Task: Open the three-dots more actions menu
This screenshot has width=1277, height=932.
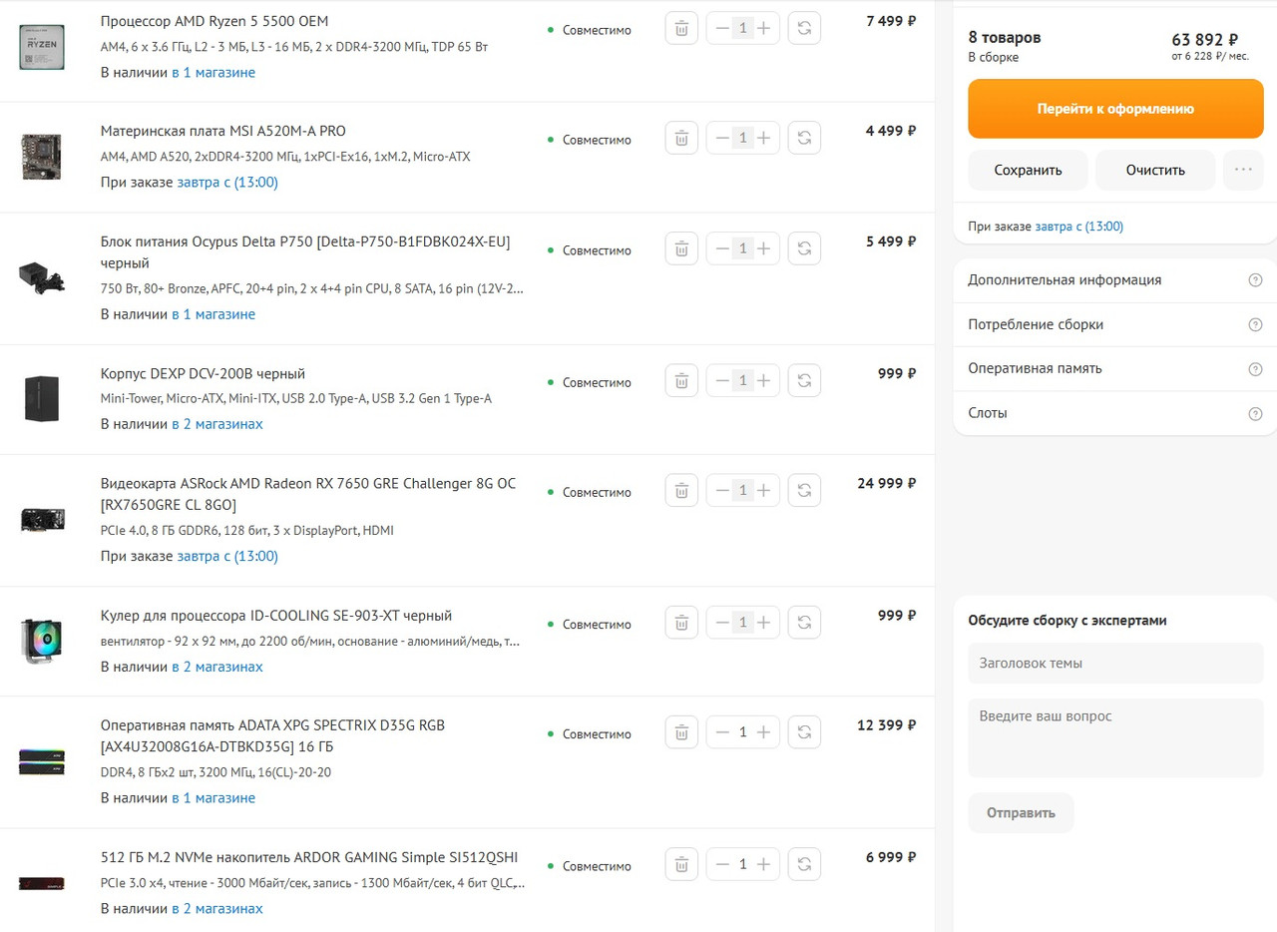Action: [x=1243, y=170]
